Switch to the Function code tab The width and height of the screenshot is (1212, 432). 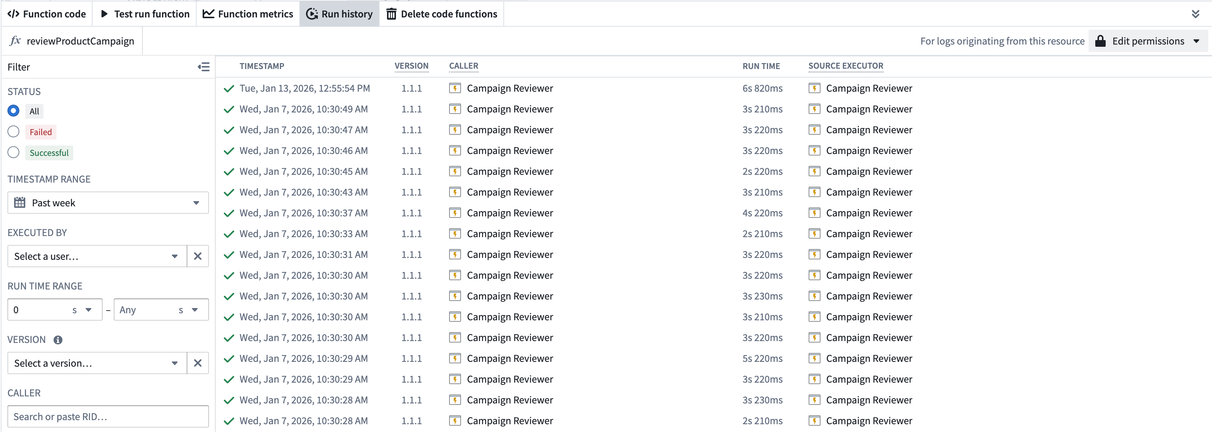(x=46, y=14)
